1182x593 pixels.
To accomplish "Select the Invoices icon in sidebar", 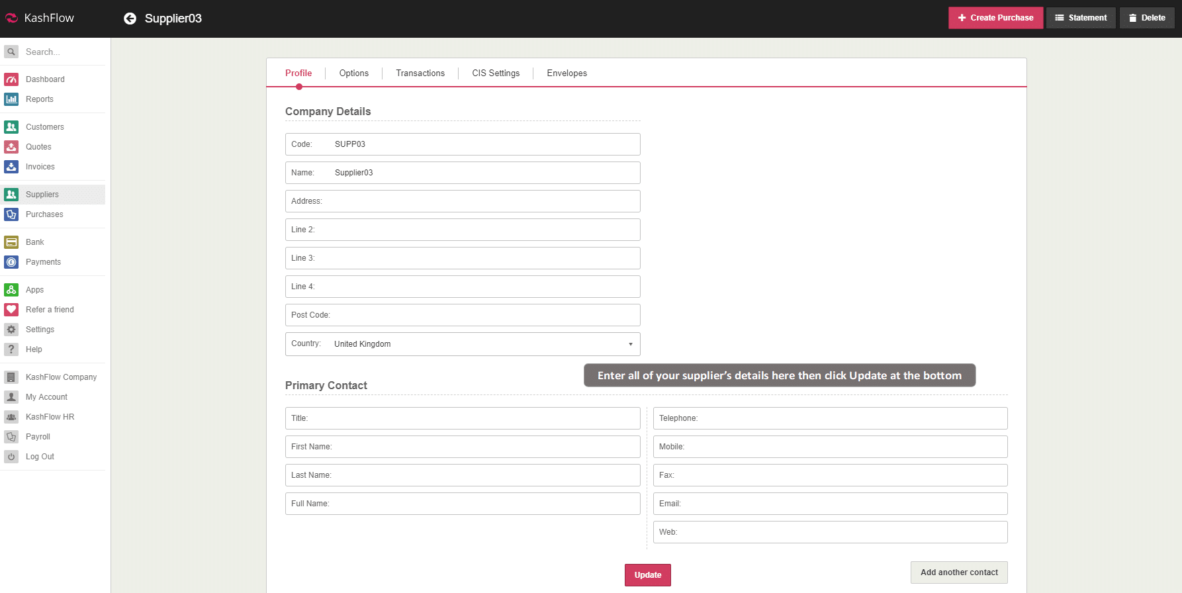I will click(x=11, y=167).
